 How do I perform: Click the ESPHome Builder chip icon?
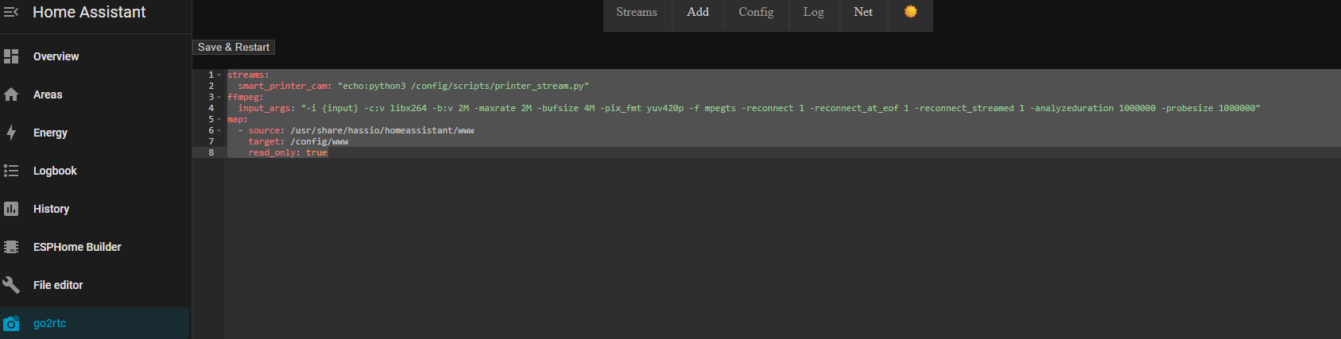(11, 247)
